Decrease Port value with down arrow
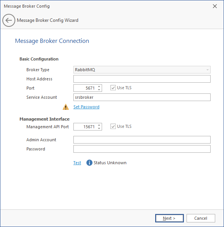 pos(99,90)
